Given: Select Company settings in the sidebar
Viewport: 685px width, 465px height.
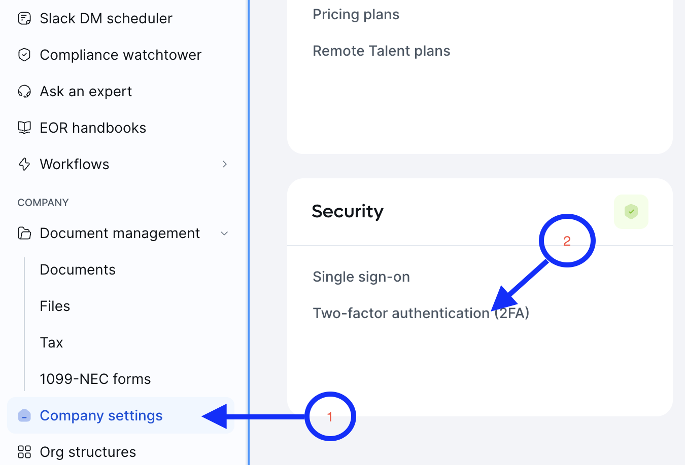Looking at the screenshot, I should click(101, 415).
